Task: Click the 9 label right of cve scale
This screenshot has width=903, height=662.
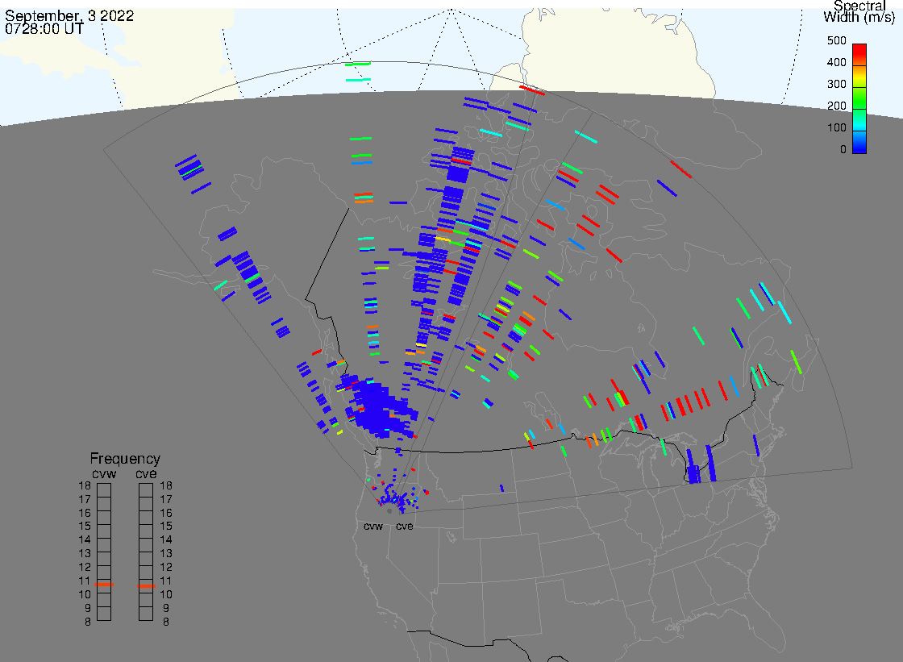Action: (x=166, y=609)
